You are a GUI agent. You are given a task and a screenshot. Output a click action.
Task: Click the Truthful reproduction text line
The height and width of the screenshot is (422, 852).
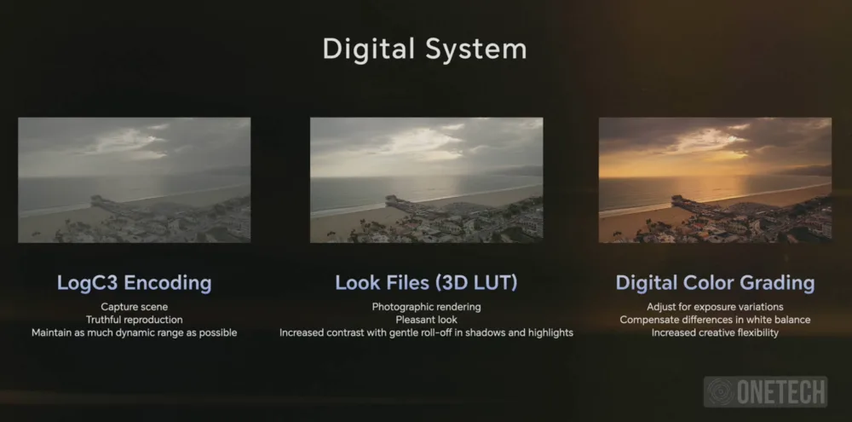point(135,320)
